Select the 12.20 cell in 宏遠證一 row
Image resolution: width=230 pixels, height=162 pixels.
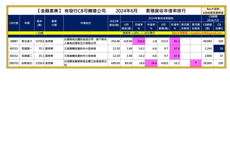point(114,49)
